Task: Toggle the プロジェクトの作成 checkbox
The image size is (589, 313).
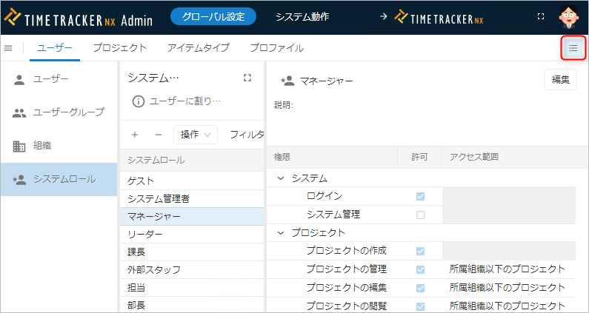Action: point(421,251)
